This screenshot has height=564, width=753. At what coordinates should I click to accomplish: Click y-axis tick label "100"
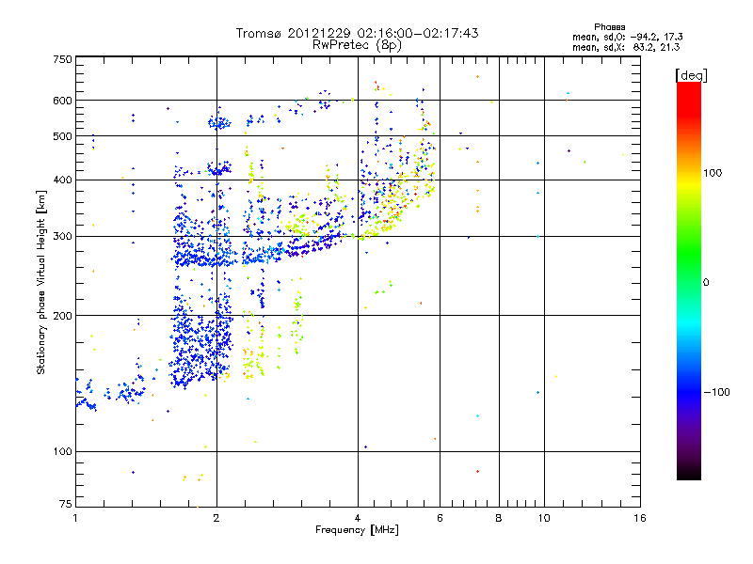(x=63, y=451)
